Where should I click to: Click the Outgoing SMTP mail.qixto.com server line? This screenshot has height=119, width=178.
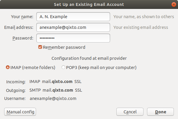(56, 90)
